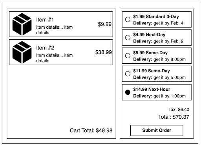Click the Tax $6.40 line
Viewport: 201px width, 147px height.
point(179,109)
